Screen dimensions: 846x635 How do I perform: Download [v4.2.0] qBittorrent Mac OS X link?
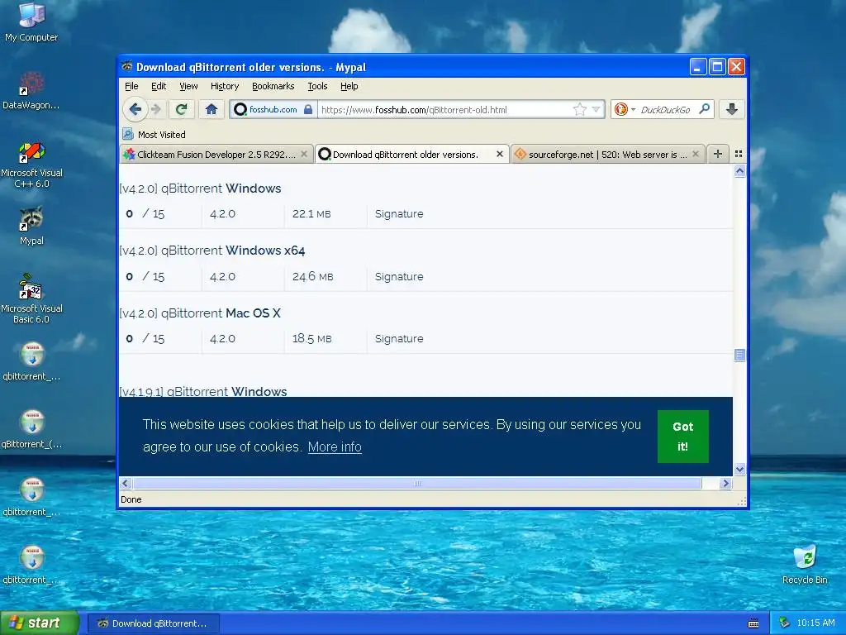point(200,313)
